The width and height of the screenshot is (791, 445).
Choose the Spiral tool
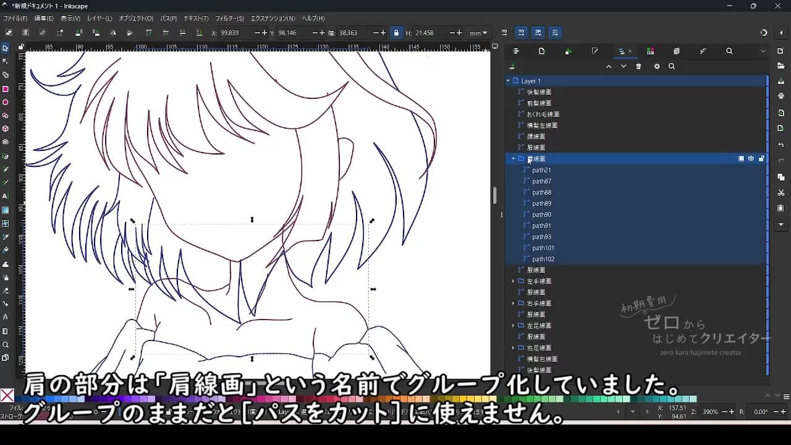6,142
